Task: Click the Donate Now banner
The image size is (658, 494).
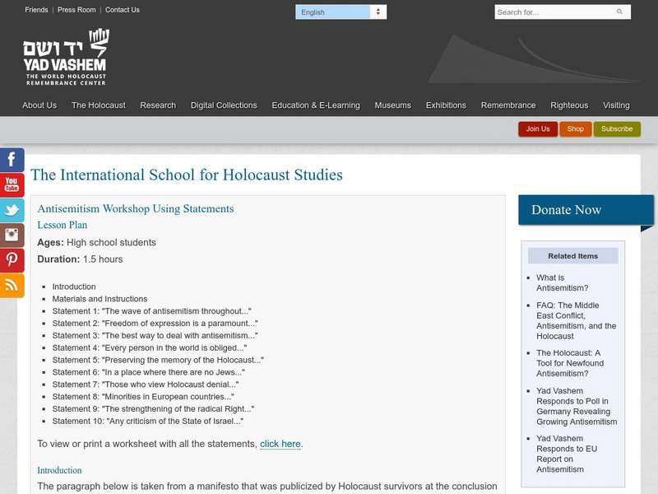Action: (x=585, y=210)
